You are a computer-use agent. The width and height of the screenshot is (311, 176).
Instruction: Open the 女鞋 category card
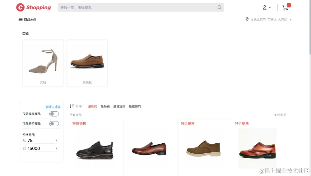pyautogui.click(x=43, y=63)
